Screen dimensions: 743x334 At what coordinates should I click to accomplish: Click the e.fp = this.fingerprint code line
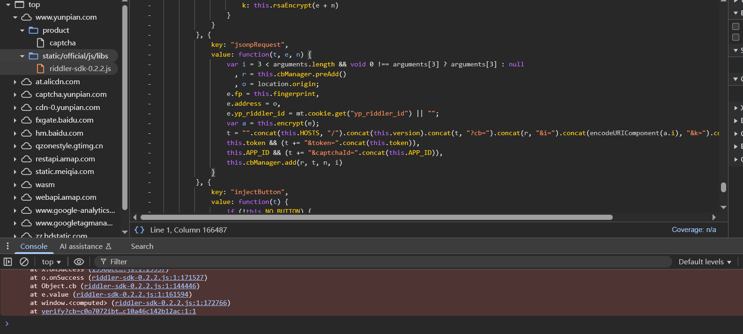coord(273,94)
